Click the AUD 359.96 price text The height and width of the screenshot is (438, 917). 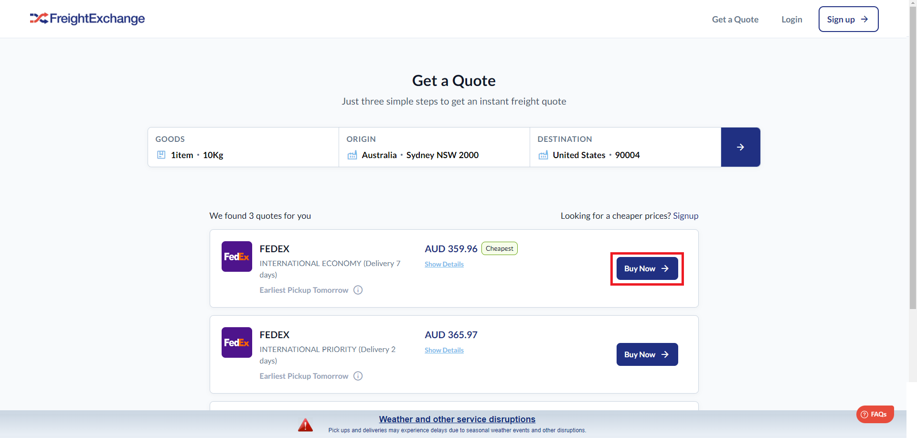point(451,249)
